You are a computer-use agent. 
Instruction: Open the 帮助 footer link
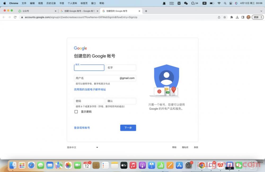174,147
